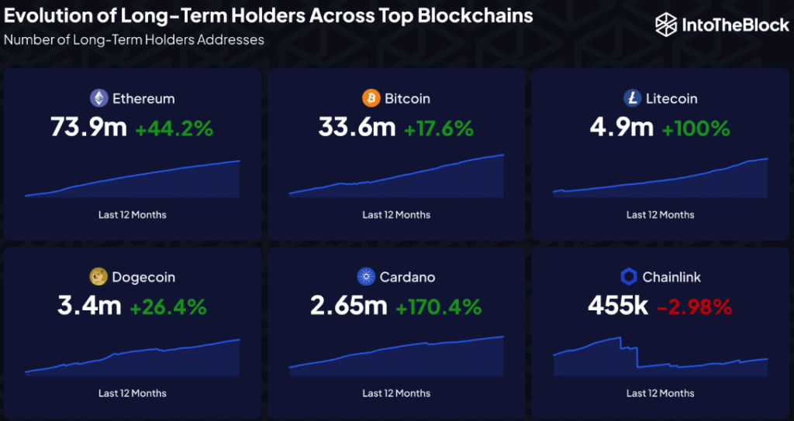Click the Dogecoin holders trend chart
This screenshot has width=794, height=421.
(x=133, y=358)
